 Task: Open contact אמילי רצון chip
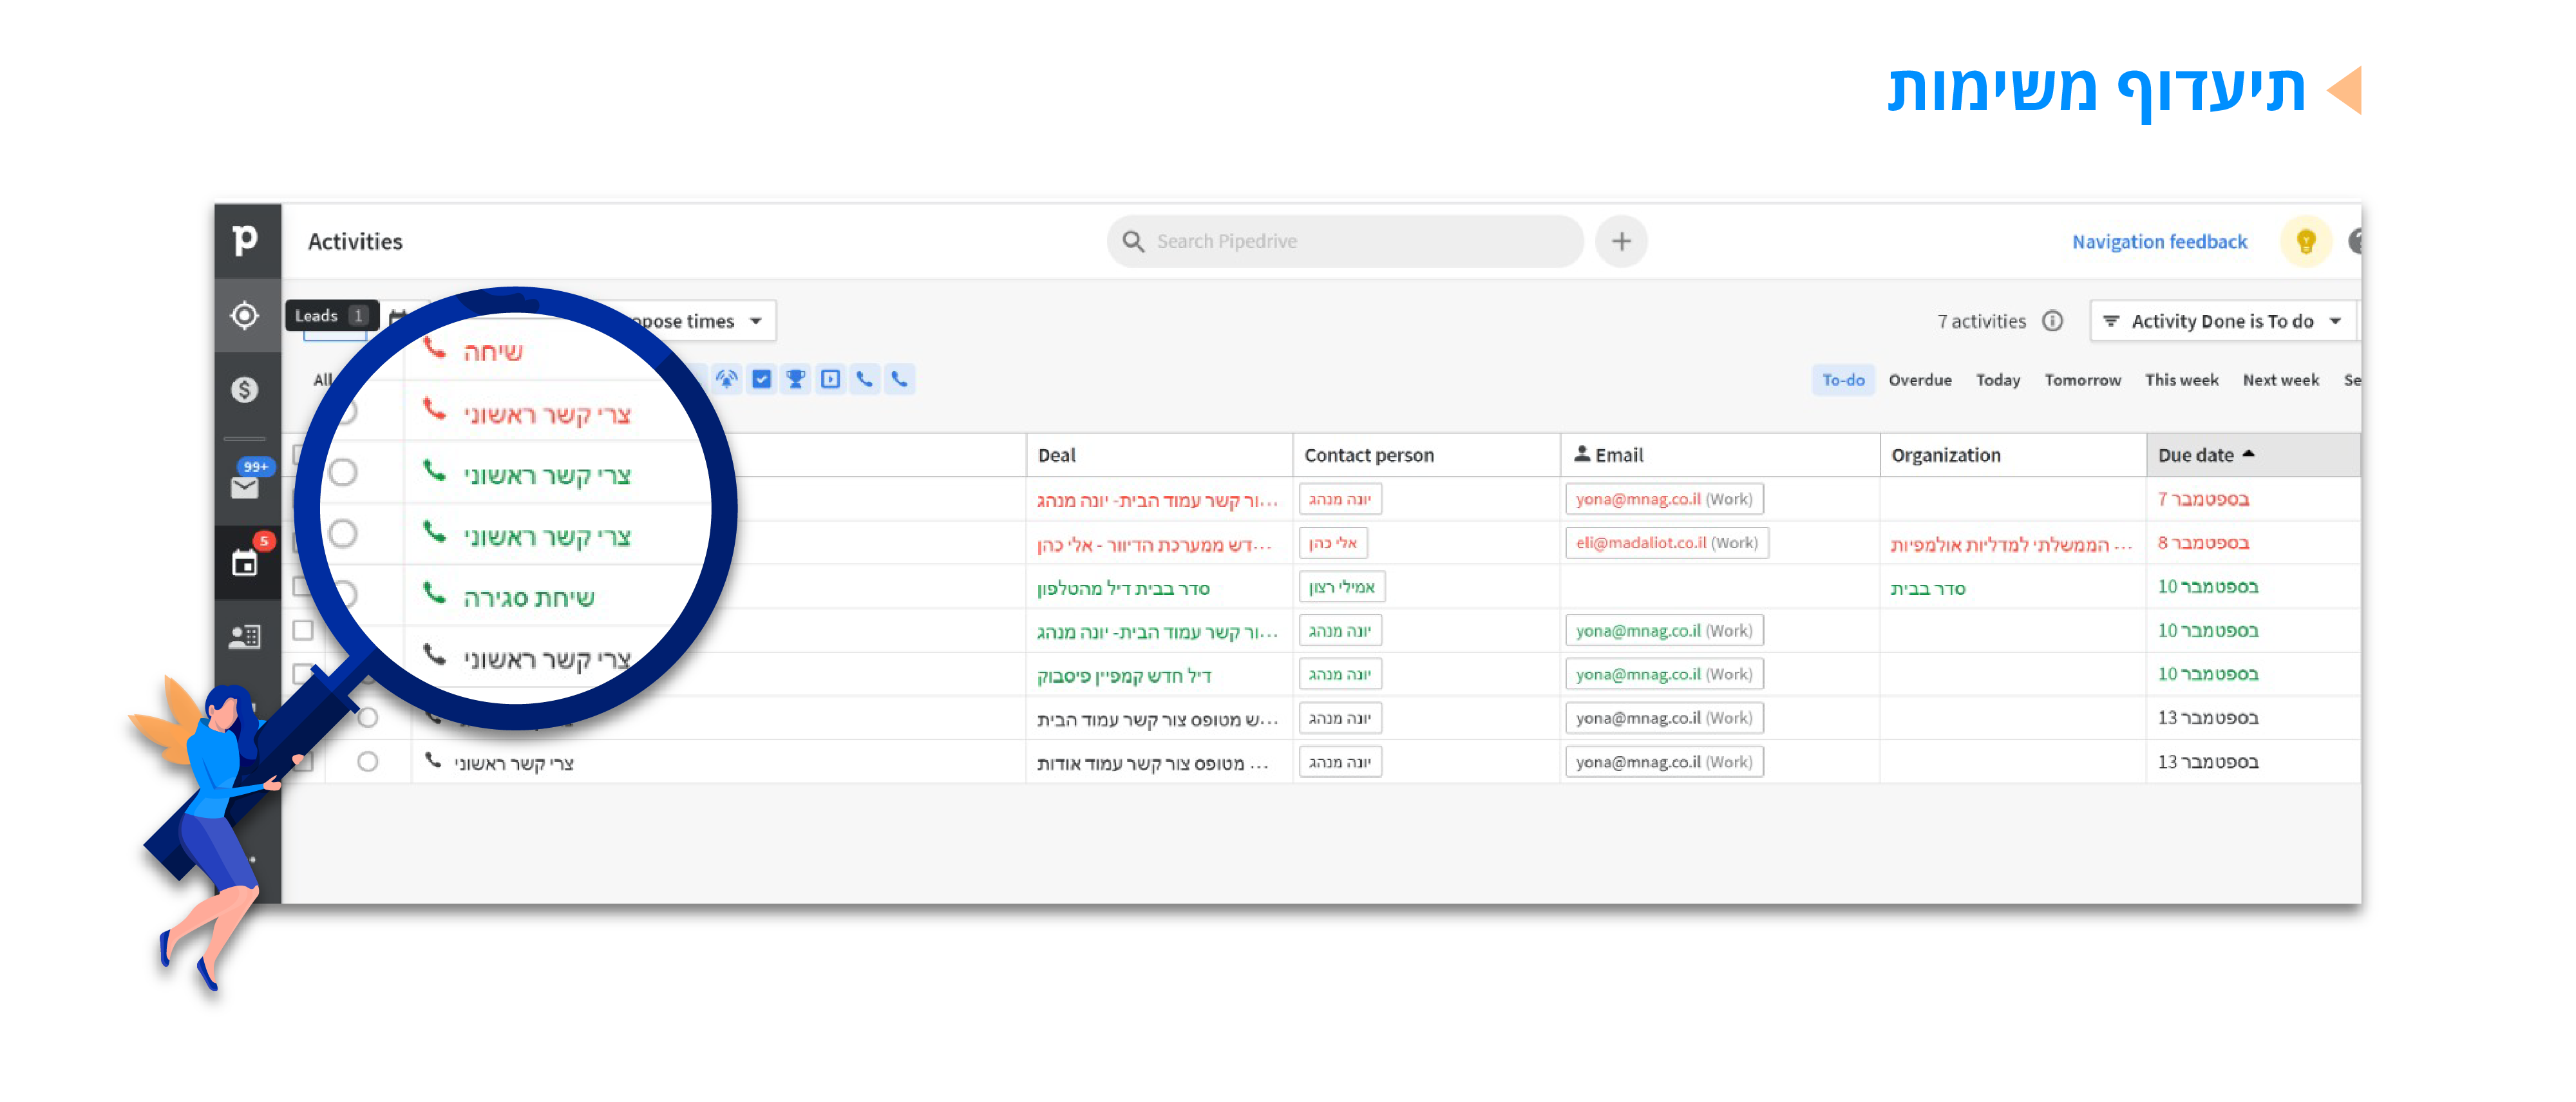1342,587
